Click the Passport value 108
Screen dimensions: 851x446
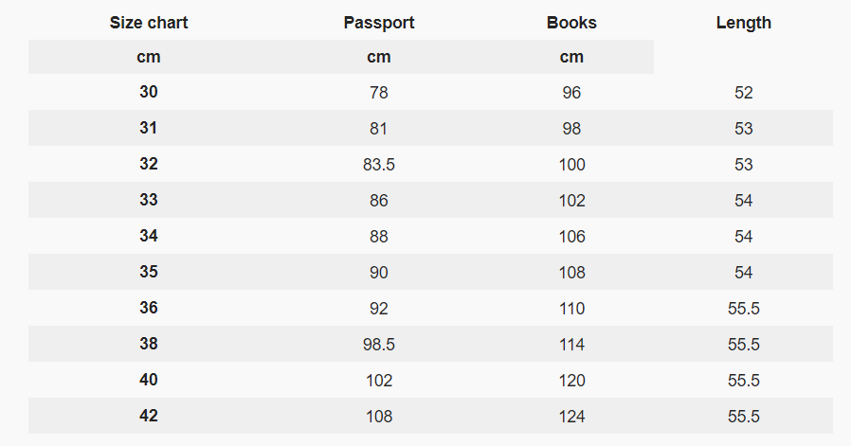point(379,417)
